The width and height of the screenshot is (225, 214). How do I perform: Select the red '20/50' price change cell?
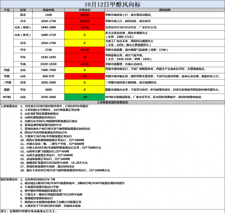(x=85, y=27)
